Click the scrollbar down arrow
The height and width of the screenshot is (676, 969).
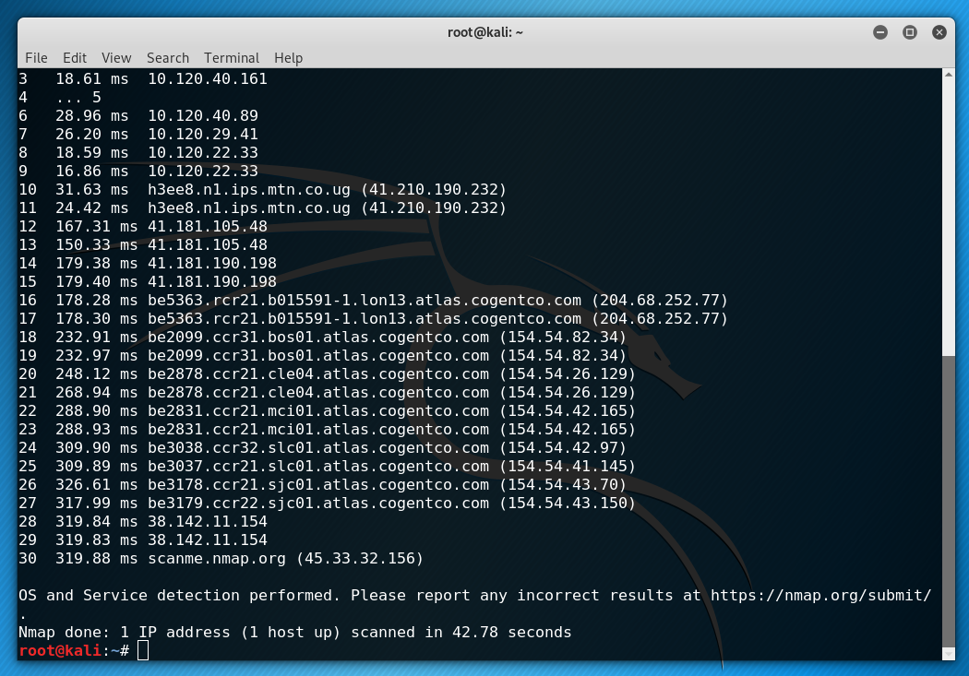point(949,653)
